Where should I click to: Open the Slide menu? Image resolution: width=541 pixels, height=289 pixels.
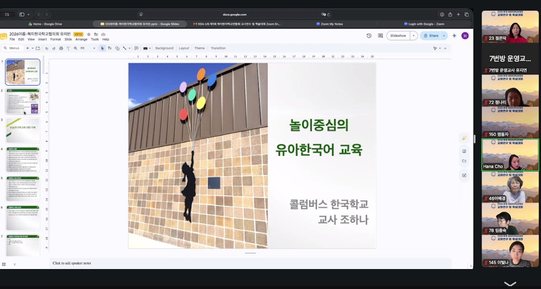click(x=68, y=40)
